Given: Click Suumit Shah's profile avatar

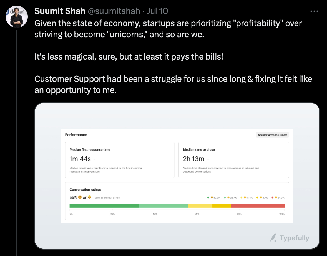Looking at the screenshot, I should coord(17,17).
